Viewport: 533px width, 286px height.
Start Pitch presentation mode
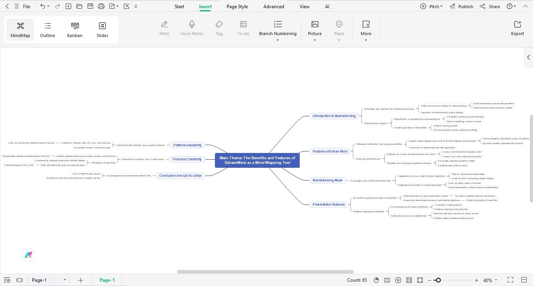429,6
